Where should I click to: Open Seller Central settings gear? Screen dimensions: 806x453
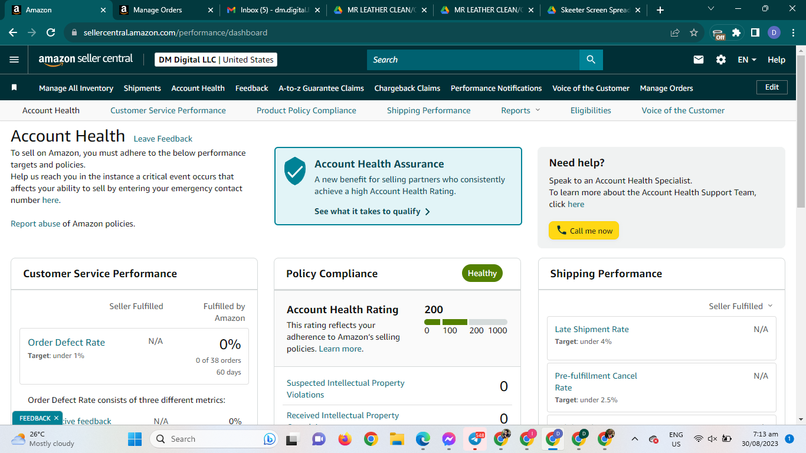721,60
